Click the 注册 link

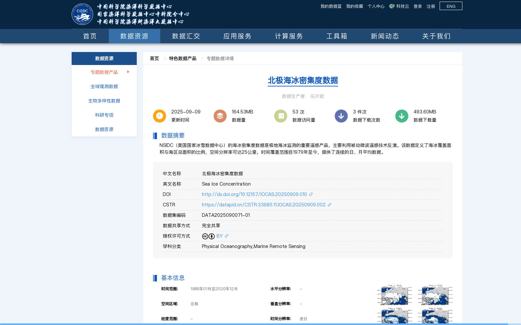(x=431, y=6)
